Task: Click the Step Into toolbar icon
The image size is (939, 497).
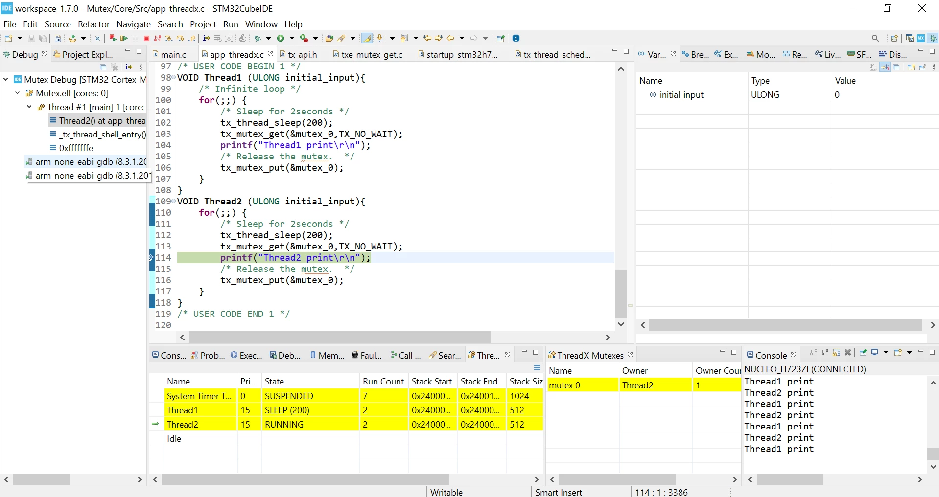Action: (169, 38)
